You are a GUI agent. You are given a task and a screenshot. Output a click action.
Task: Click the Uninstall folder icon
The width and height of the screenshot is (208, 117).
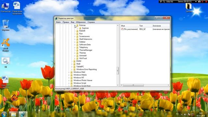77,56
